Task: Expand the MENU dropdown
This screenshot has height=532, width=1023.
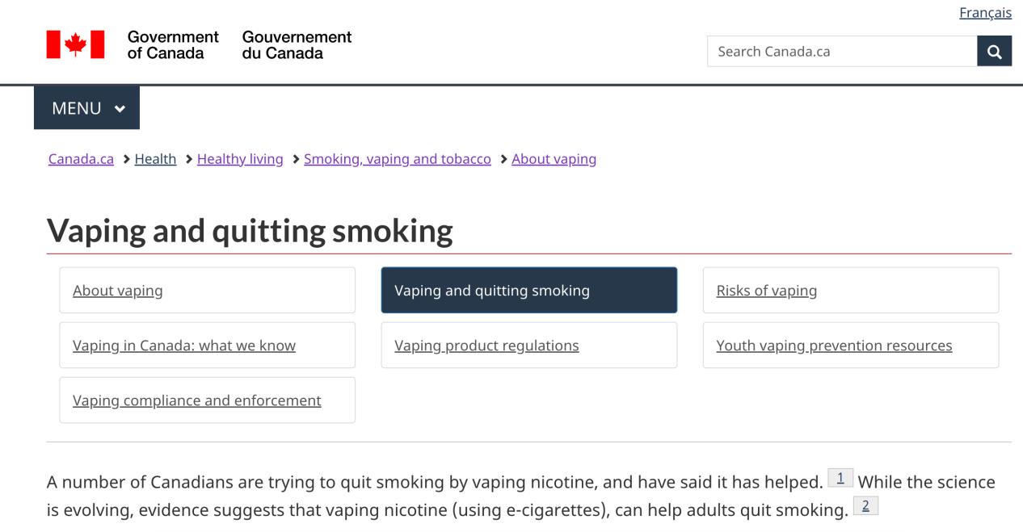Action: click(86, 108)
